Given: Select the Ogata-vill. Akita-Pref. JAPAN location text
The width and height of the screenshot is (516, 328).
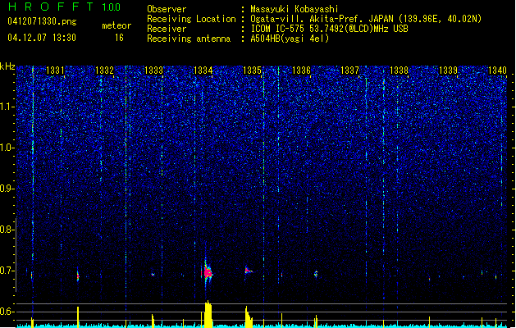Looking at the screenshot, I should tap(366, 19).
